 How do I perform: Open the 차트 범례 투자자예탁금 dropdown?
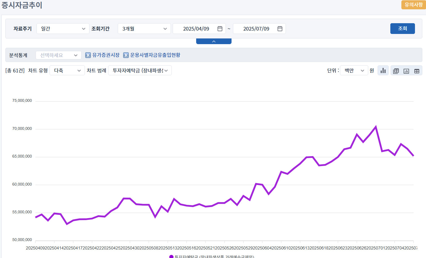click(140, 70)
